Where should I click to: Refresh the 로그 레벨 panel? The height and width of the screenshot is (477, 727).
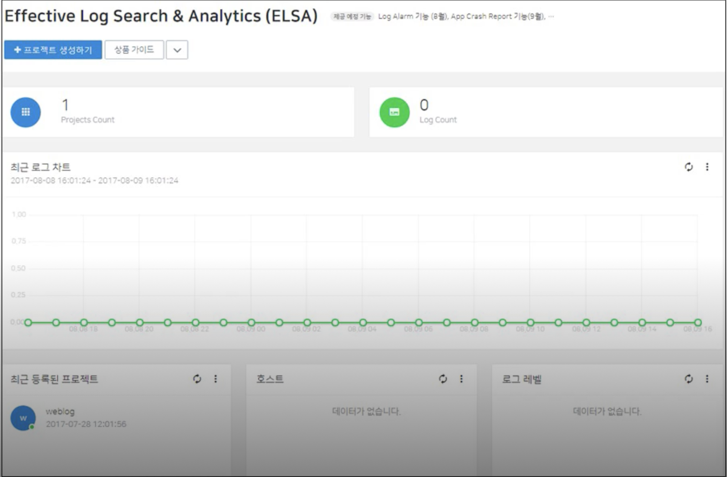(689, 379)
